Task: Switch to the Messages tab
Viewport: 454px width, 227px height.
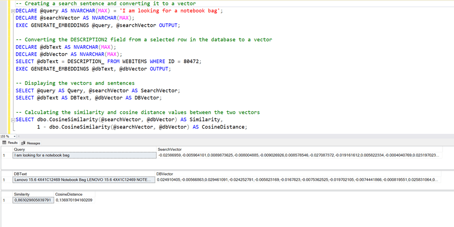Action: tap(33, 143)
